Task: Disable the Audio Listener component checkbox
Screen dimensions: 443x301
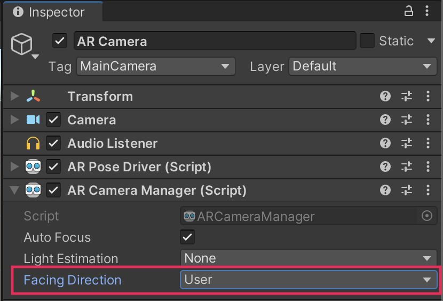Action: coord(53,144)
